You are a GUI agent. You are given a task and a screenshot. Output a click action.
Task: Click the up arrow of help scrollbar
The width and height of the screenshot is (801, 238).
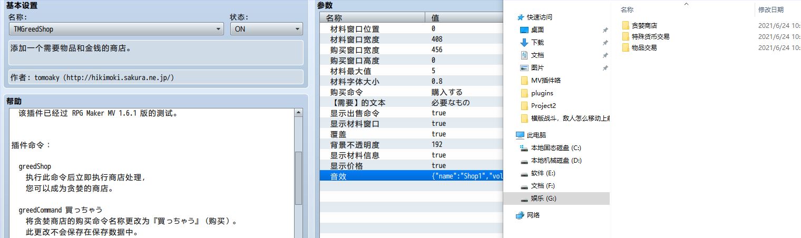click(299, 113)
